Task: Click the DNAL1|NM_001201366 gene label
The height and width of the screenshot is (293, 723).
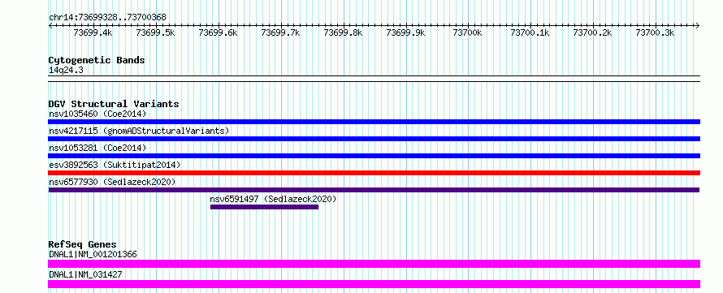Action: (93, 254)
